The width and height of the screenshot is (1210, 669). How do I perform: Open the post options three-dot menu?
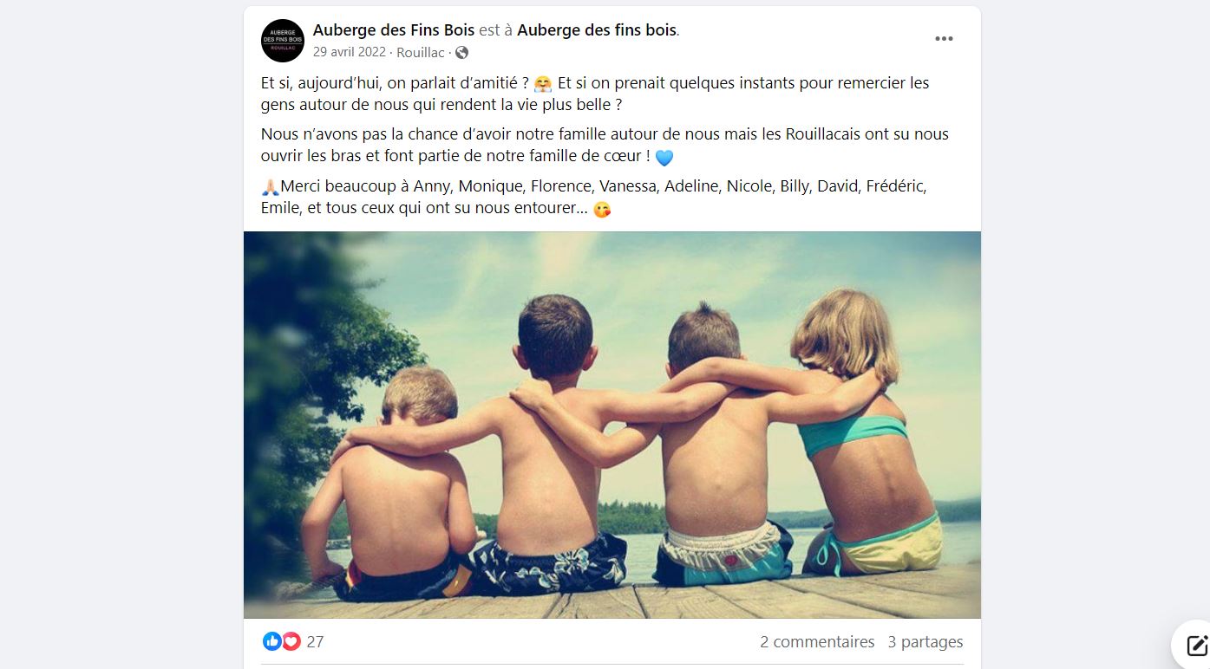point(944,39)
